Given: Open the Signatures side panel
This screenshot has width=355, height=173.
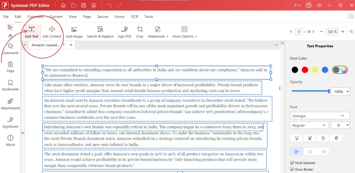Looking at the screenshot, I should 10,122.
